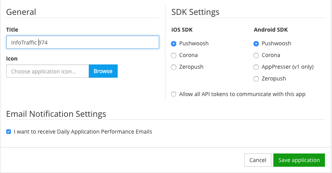Click the SDK Settings heading
The image size is (332, 173).
tap(195, 12)
